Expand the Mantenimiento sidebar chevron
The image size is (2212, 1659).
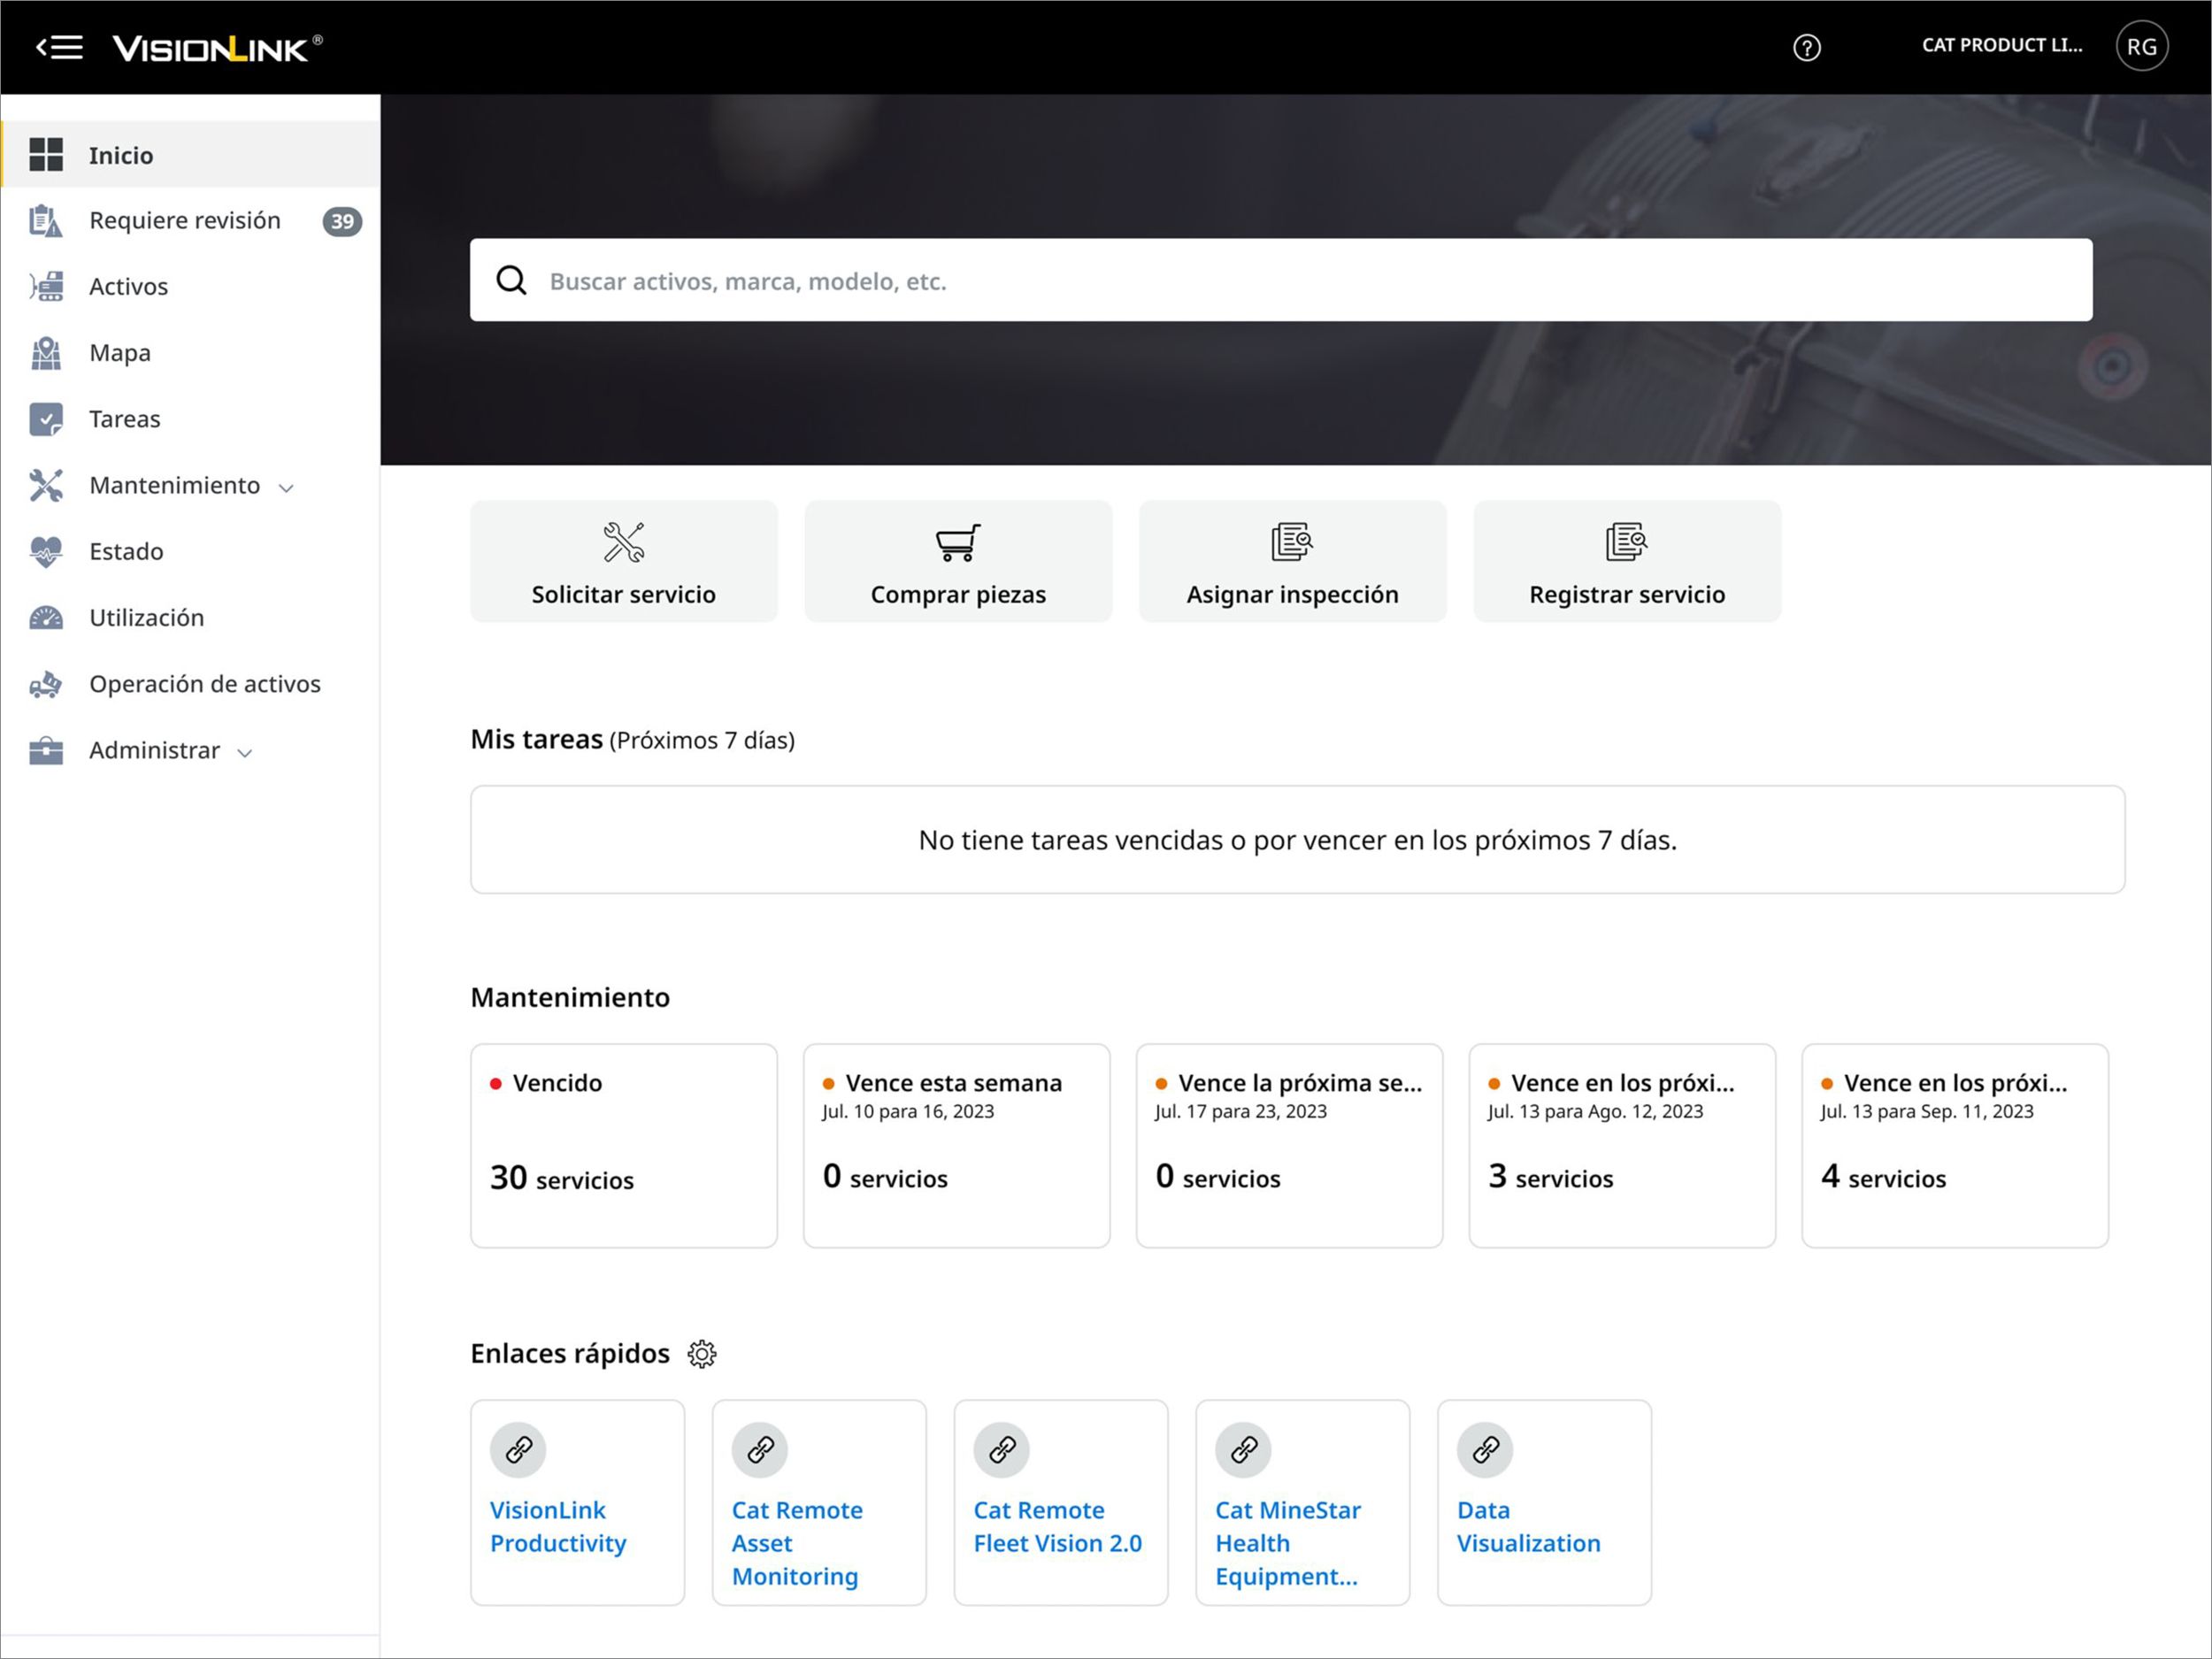(286, 488)
